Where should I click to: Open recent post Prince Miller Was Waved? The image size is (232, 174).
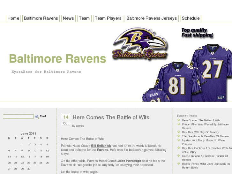pyautogui.click(x=205, y=126)
